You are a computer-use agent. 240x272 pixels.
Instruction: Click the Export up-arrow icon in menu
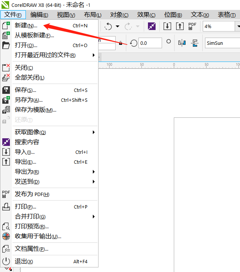click(x=6, y=162)
